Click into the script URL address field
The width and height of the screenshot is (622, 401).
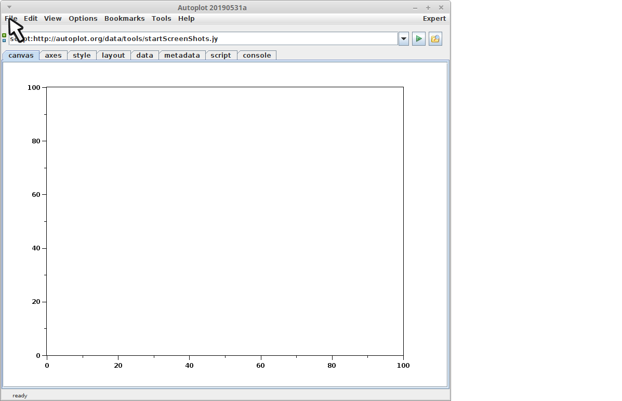point(208,39)
